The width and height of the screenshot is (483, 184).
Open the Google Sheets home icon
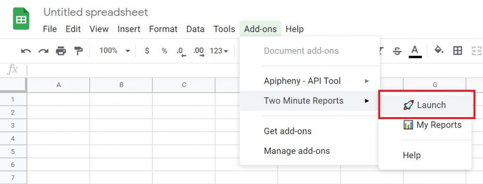click(x=21, y=18)
